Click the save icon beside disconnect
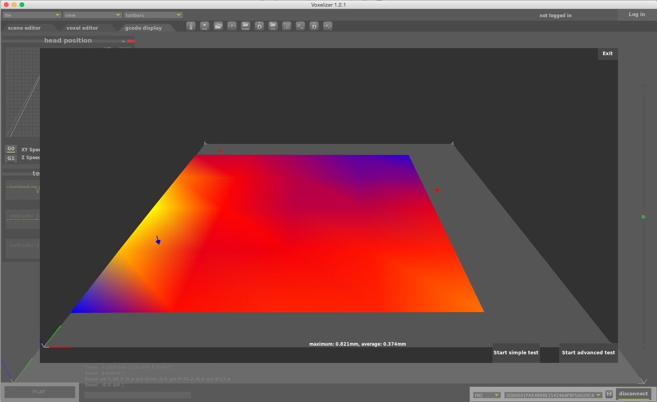This screenshot has width=657, height=402. coord(609,394)
